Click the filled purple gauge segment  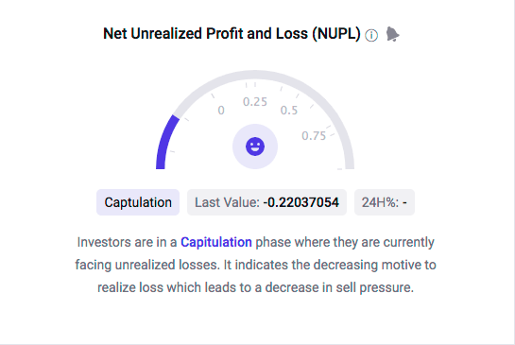pyautogui.click(x=166, y=143)
